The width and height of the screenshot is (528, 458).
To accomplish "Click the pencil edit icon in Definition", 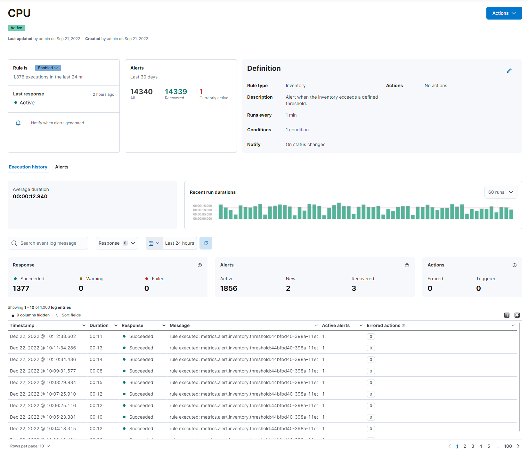I will coord(509,71).
